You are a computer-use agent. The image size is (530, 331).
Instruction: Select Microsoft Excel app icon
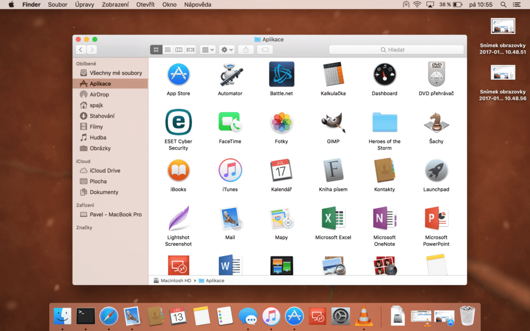pos(333,219)
